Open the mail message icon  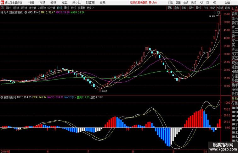click(x=214, y=3)
